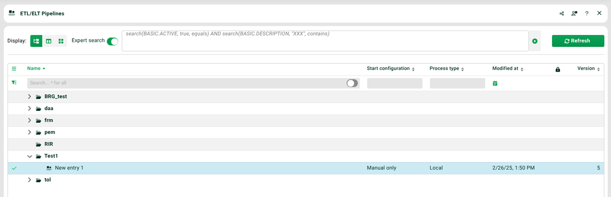Click the Process type filter box
The width and height of the screenshot is (611, 197).
click(457, 83)
